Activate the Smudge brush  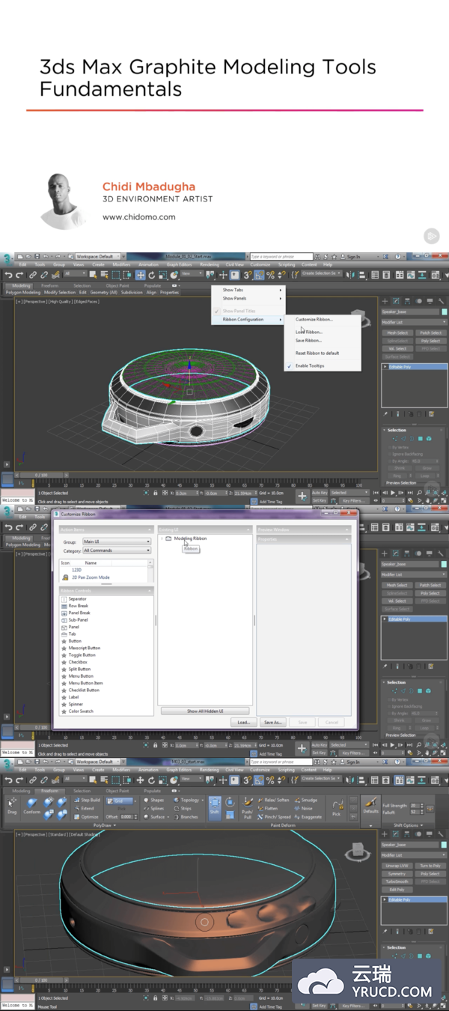click(x=306, y=800)
